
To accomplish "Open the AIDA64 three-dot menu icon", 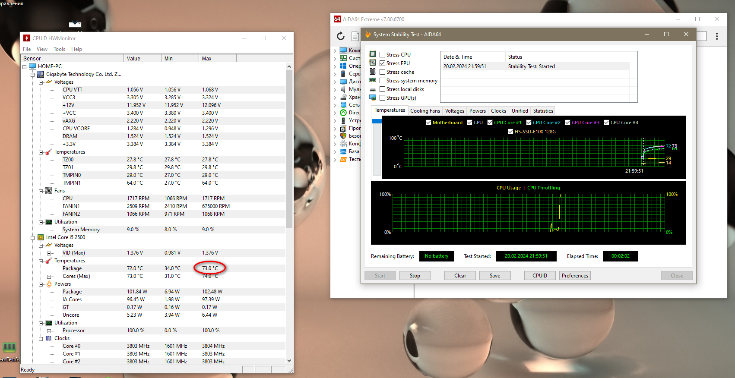I will [x=717, y=36].
